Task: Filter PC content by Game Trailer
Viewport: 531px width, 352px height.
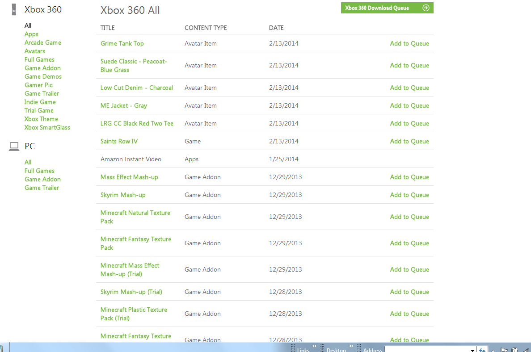Action: 42,188
